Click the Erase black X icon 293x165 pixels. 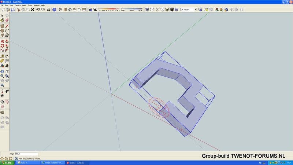tap(33, 10)
